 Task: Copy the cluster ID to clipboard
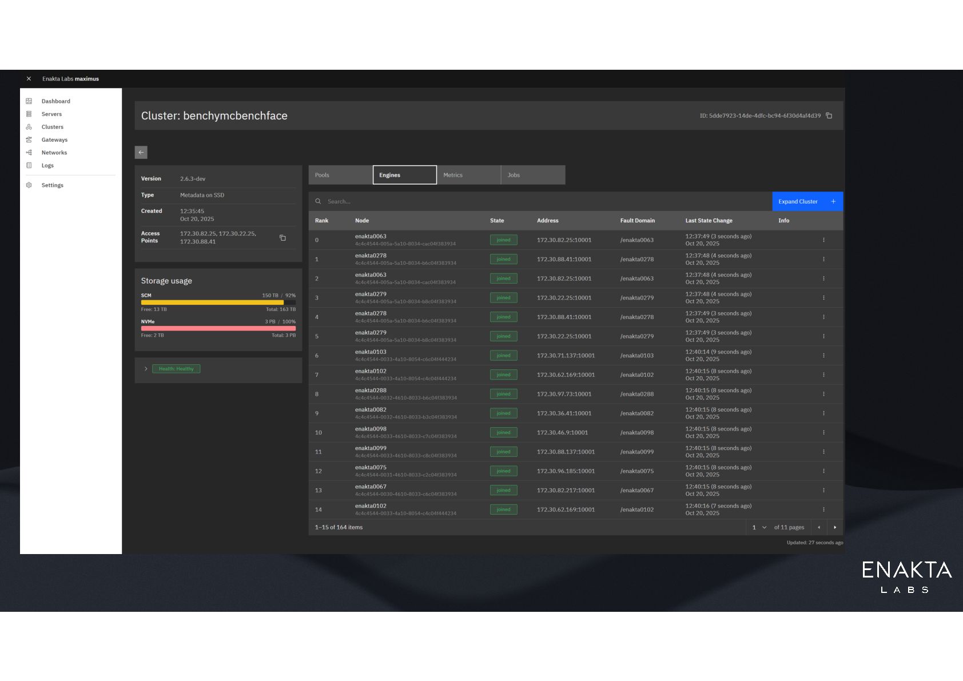[x=829, y=116]
